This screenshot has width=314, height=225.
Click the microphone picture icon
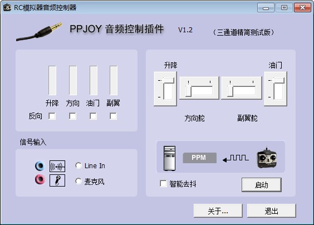[x=57, y=180]
